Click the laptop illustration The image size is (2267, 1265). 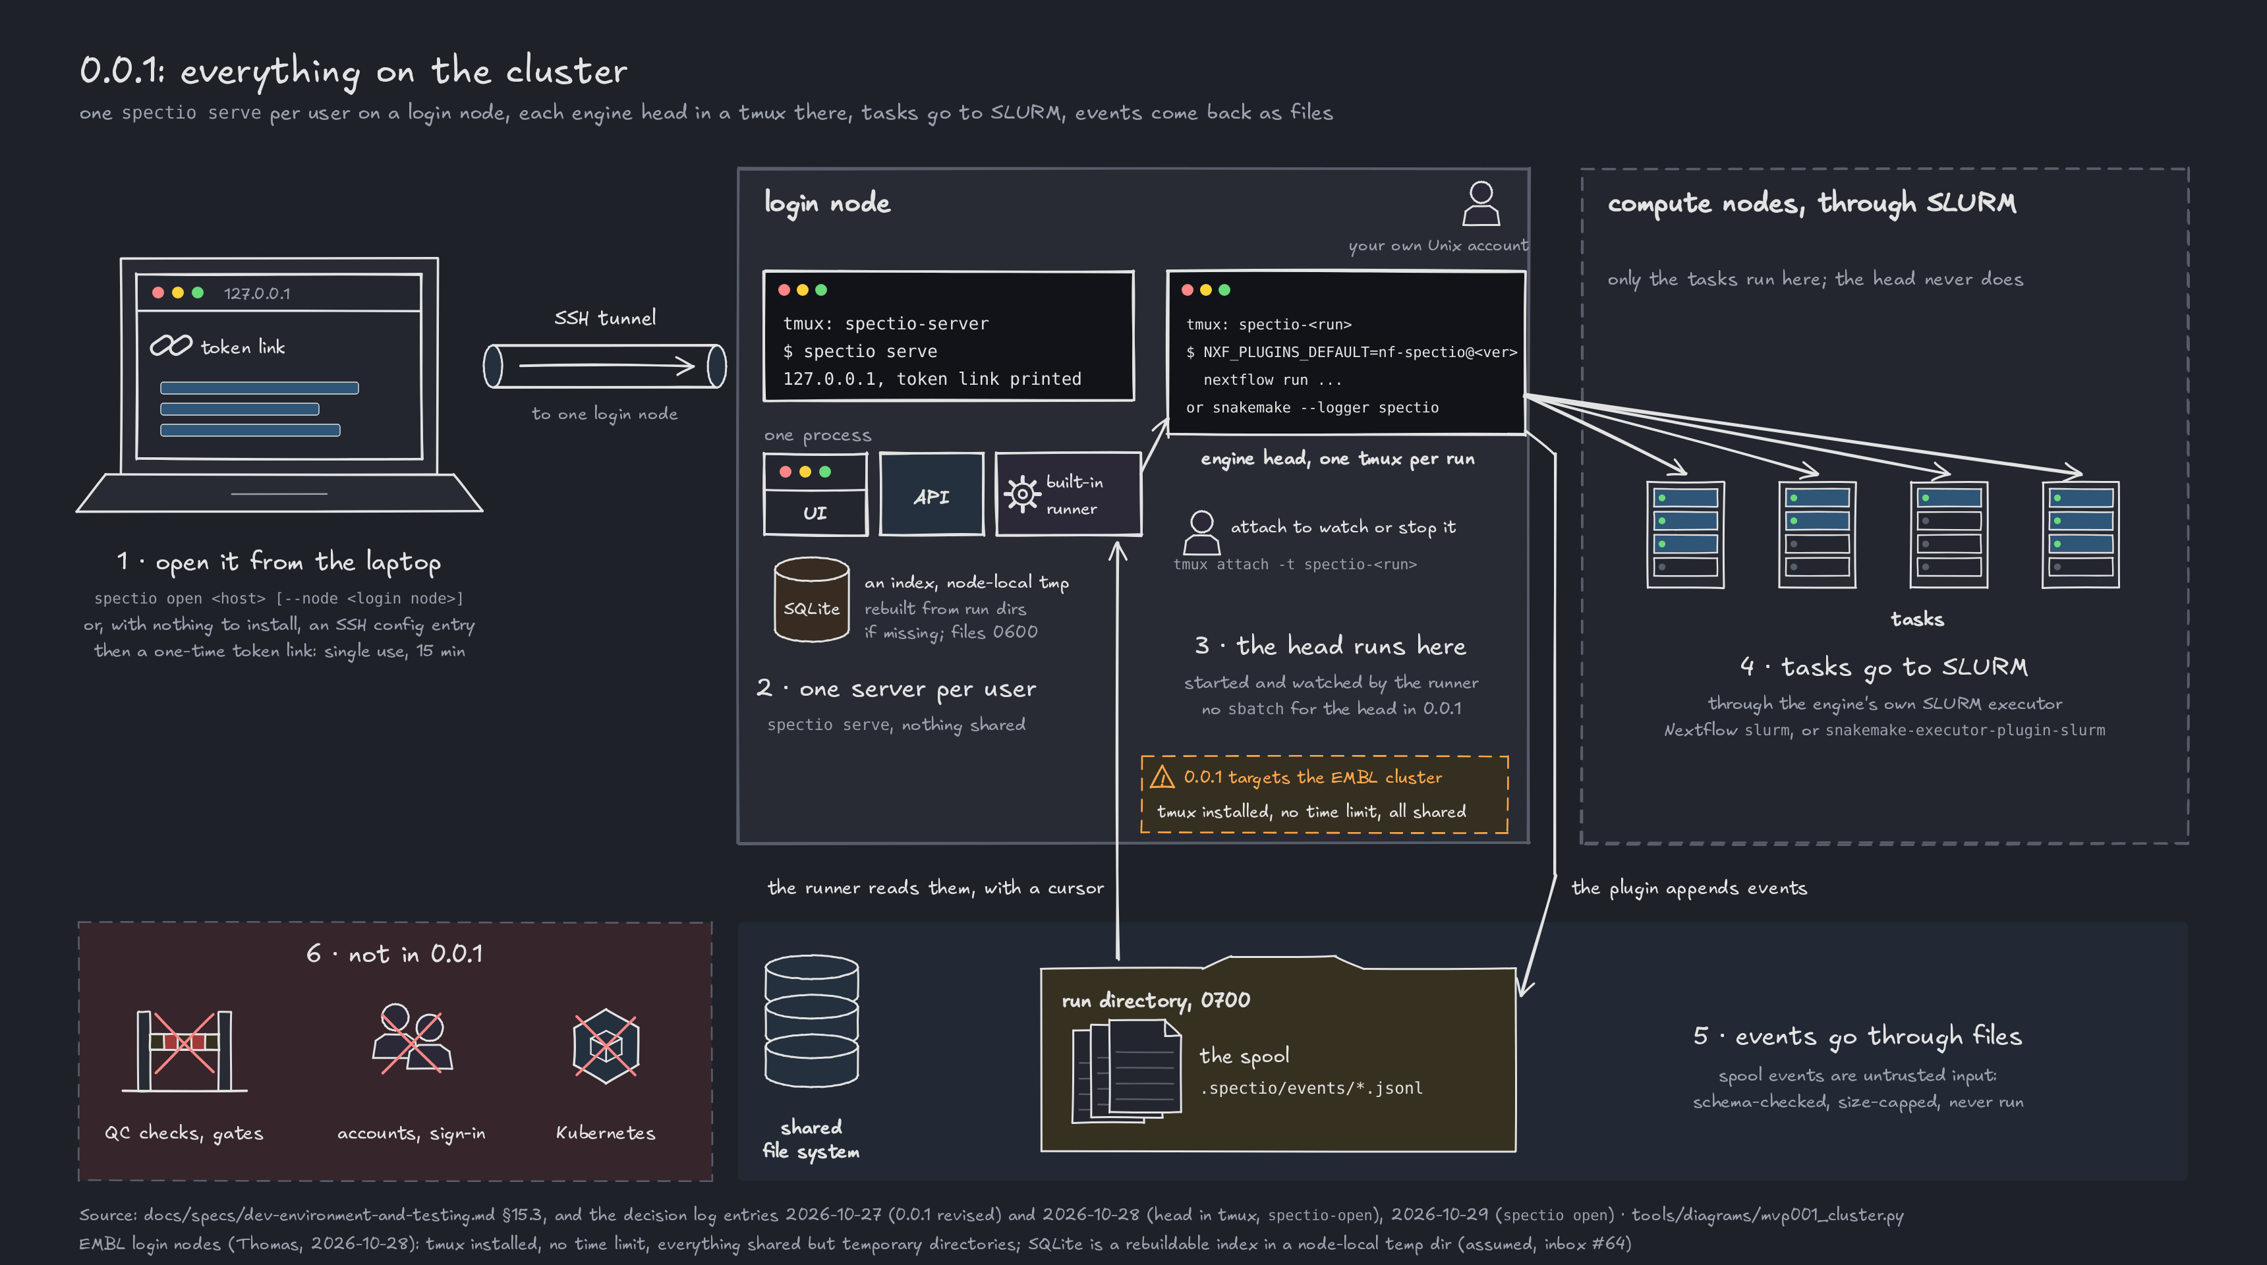[280, 384]
